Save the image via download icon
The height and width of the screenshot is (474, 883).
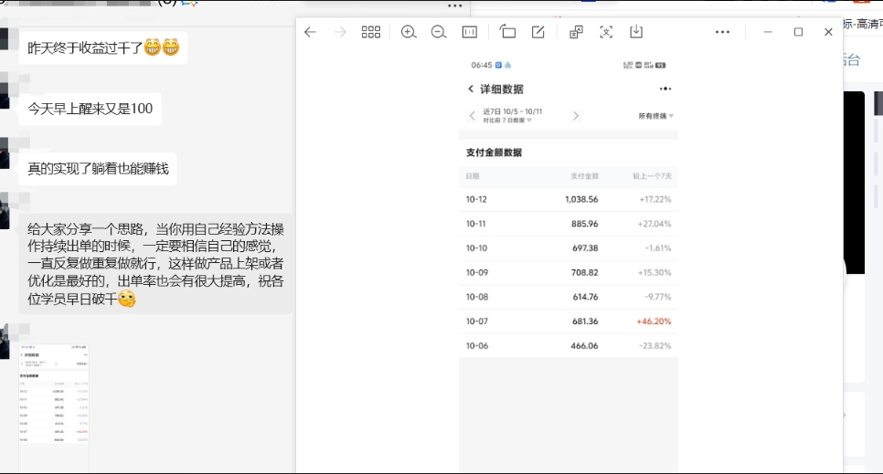[636, 32]
